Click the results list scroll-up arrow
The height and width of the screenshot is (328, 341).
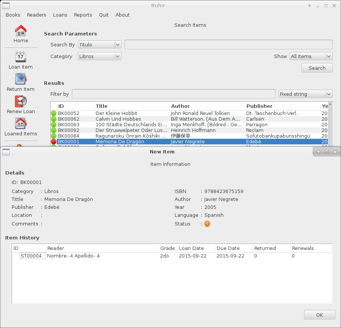point(330,104)
